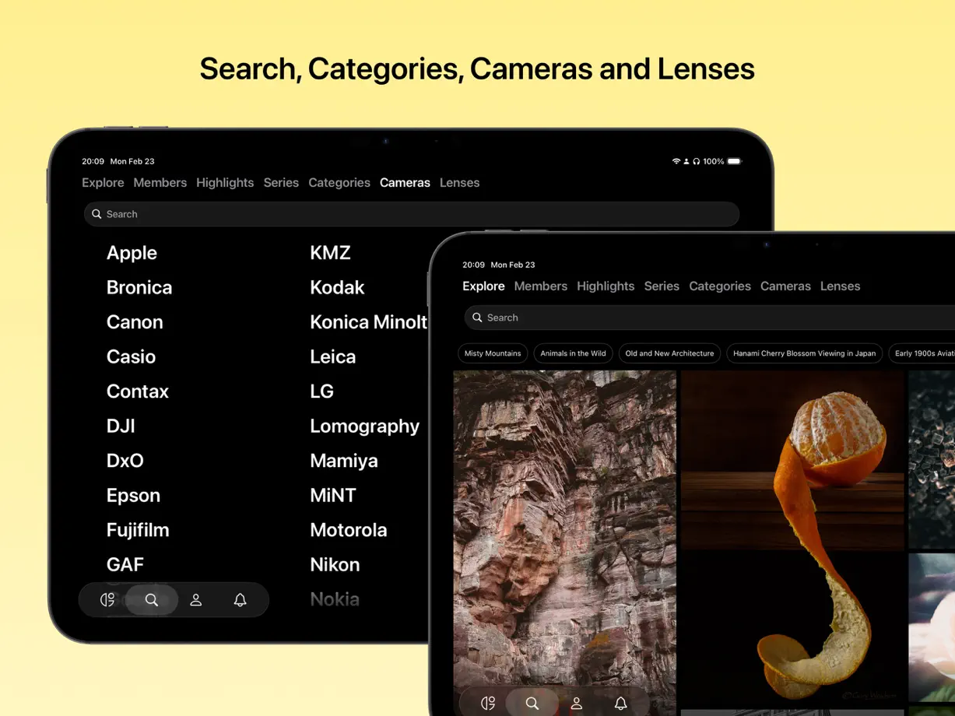Open Members tab on the Cameras screen
955x716 pixels.
160,183
